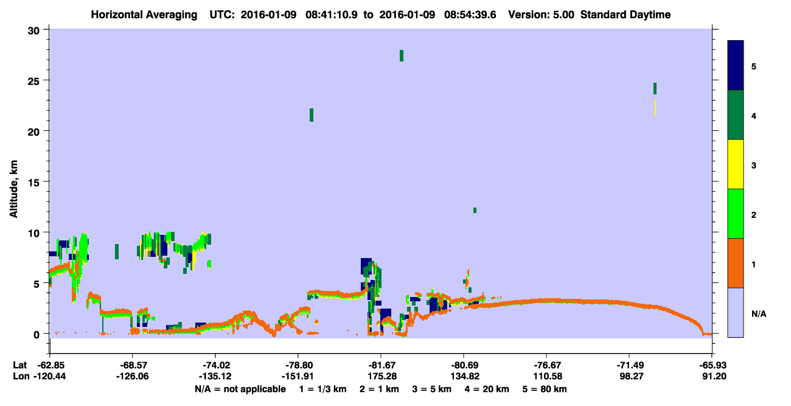This screenshot has width=791, height=406.
Task: Click the latitude value -74.02
Action: point(215,365)
